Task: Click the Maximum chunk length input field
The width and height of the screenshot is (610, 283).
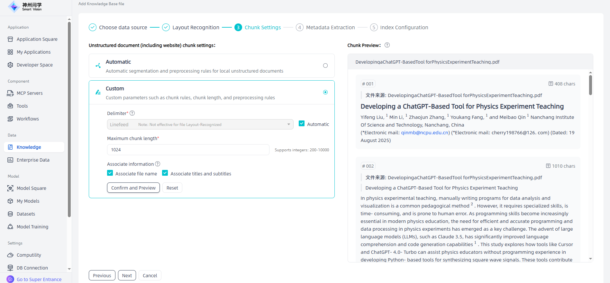Action: 188,150
